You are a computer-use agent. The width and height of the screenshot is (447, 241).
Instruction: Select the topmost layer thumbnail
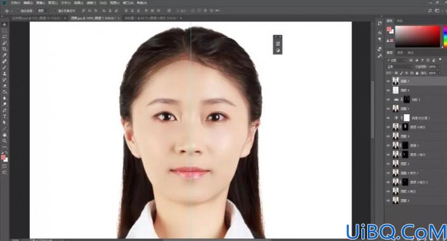pyautogui.click(x=396, y=81)
